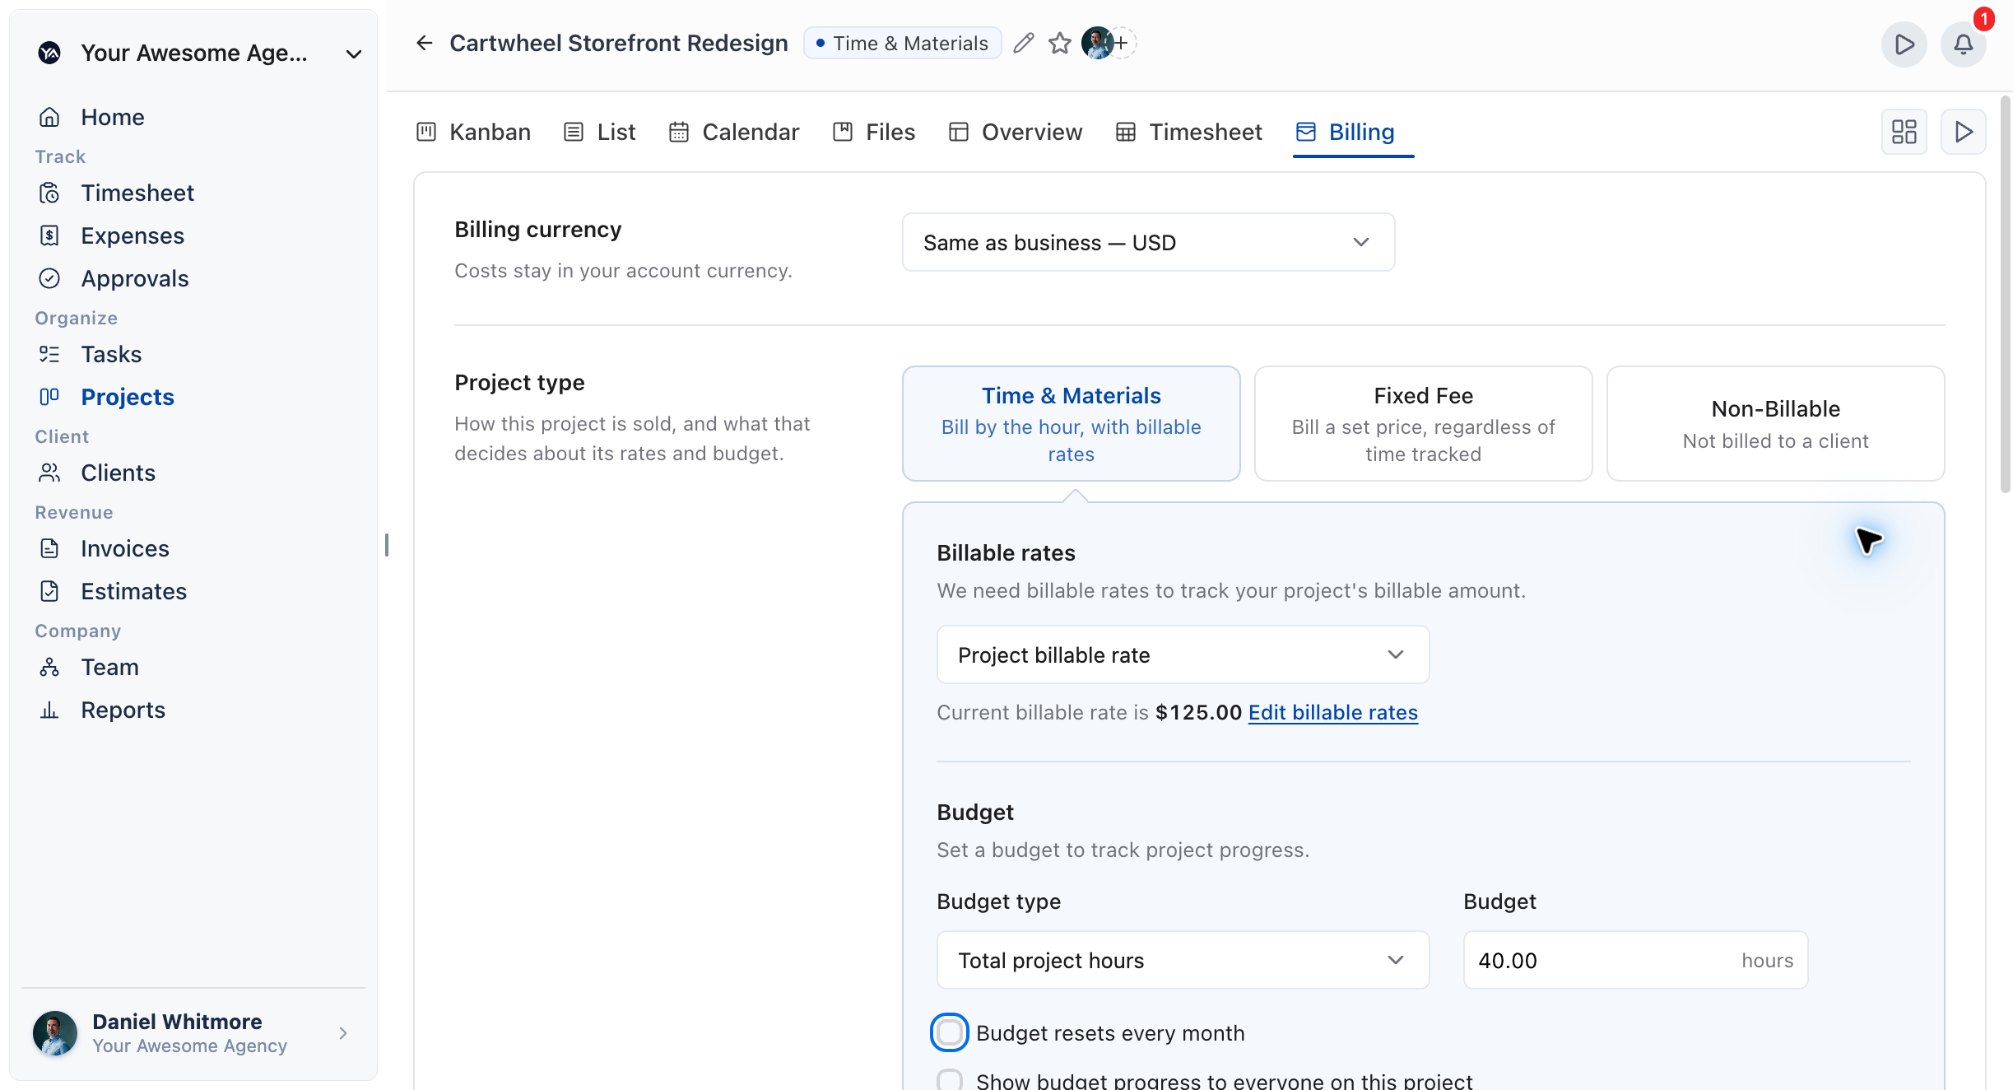Viewport: 2013px width, 1090px height.
Task: Open notifications bell
Action: pyautogui.click(x=1964, y=44)
